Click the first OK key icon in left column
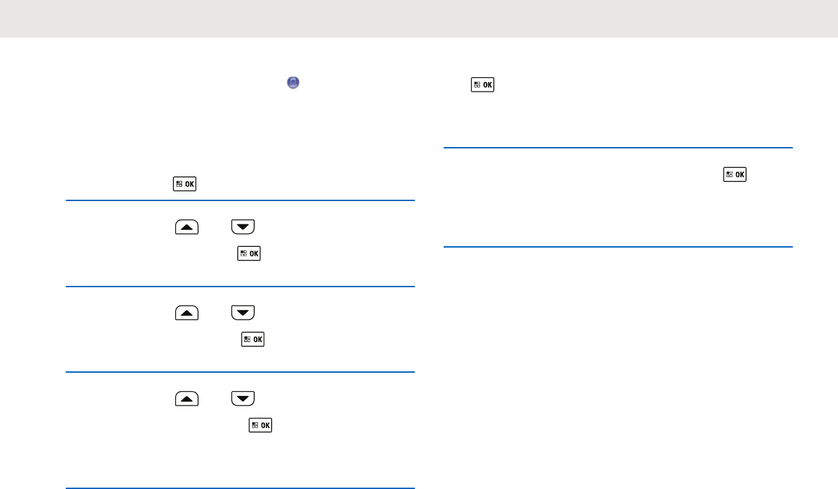 pos(182,183)
